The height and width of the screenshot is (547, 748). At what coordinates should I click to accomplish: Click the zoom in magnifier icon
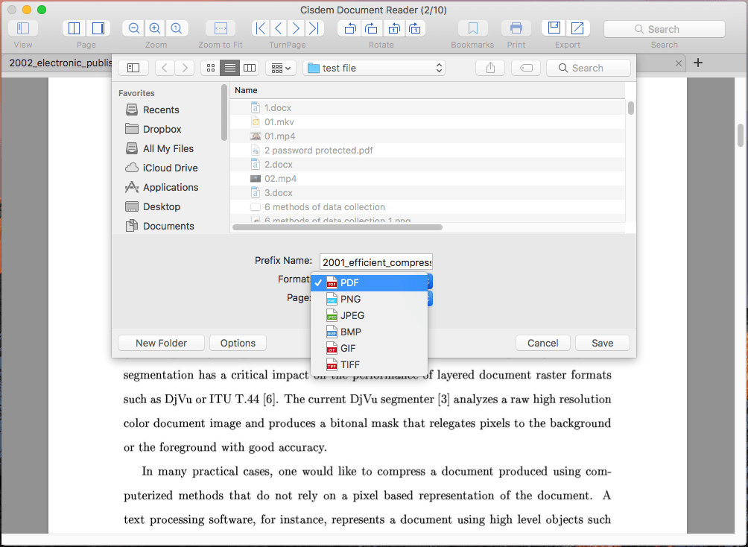[x=155, y=28]
